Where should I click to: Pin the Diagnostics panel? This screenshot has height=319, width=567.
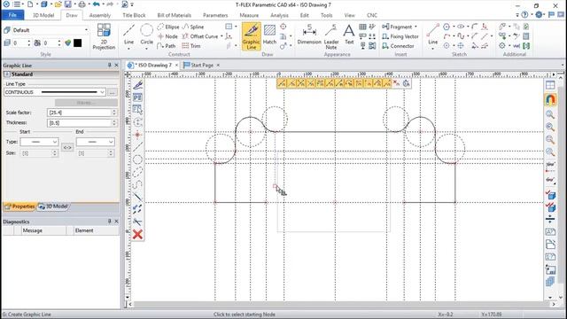[x=110, y=221]
